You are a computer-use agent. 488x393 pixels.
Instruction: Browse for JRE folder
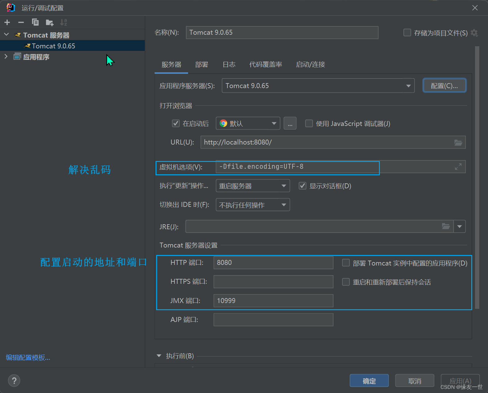point(446,226)
